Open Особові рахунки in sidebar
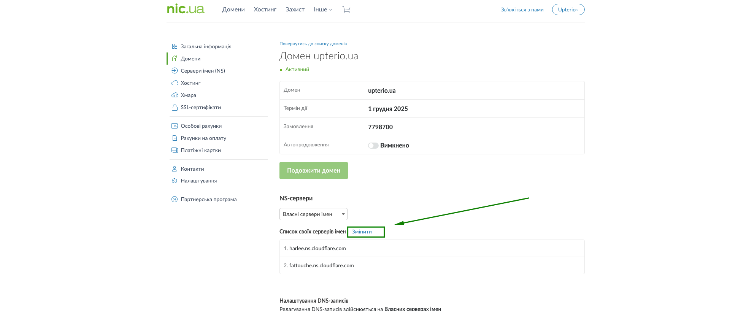This screenshot has width=730, height=311. [x=201, y=126]
